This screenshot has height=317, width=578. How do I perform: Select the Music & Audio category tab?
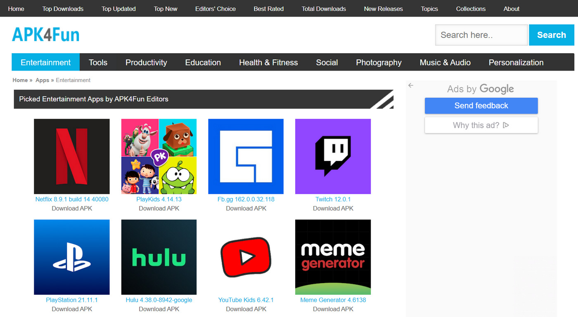click(x=445, y=62)
